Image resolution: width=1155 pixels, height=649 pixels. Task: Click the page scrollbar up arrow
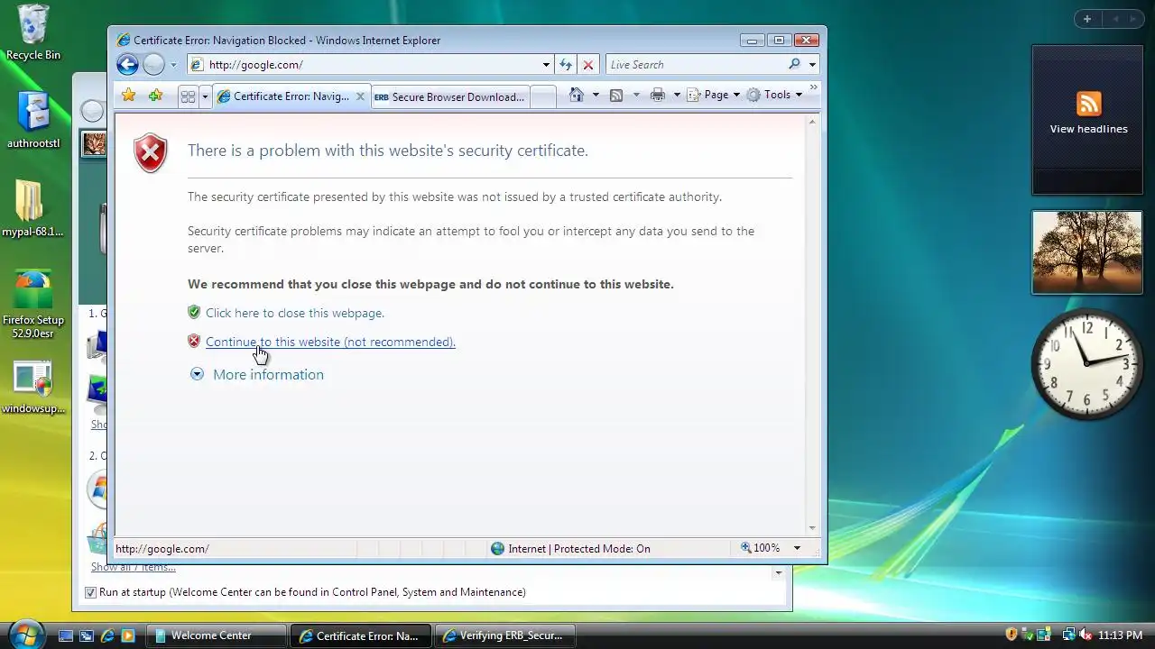coord(812,122)
